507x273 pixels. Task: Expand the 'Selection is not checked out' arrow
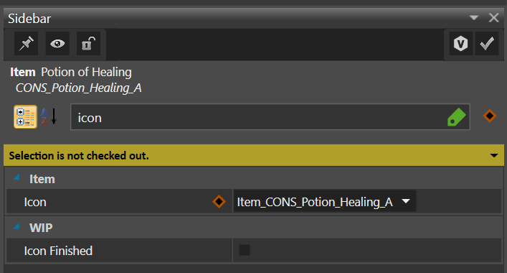point(494,155)
